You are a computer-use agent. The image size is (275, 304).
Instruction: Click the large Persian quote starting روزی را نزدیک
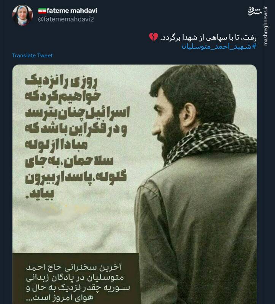[x=77, y=137]
